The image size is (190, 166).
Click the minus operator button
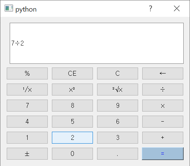[x=163, y=122]
